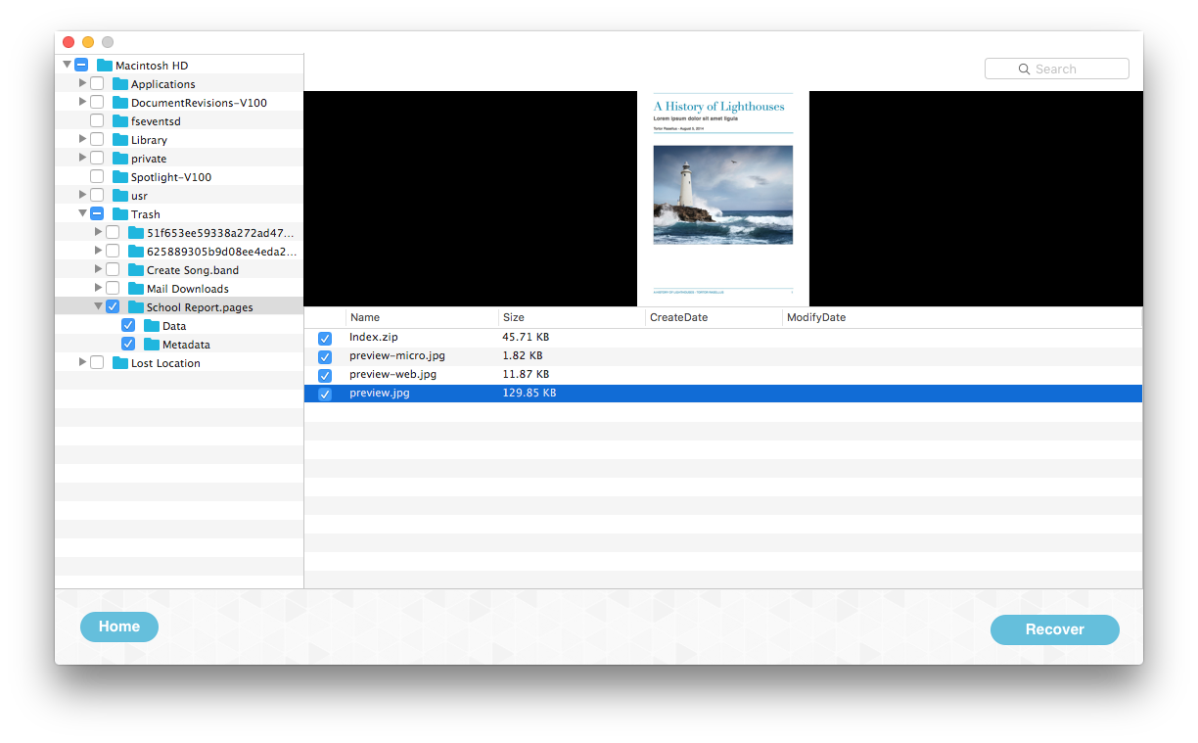This screenshot has height=743, width=1198.
Task: Click the 51f653ee59338a272ad47 folder icon
Action: tap(136, 233)
